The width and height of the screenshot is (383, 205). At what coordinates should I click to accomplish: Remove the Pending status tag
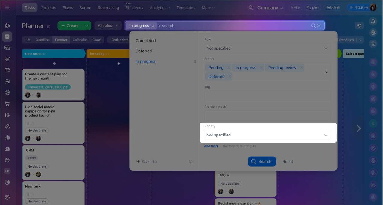(229, 68)
